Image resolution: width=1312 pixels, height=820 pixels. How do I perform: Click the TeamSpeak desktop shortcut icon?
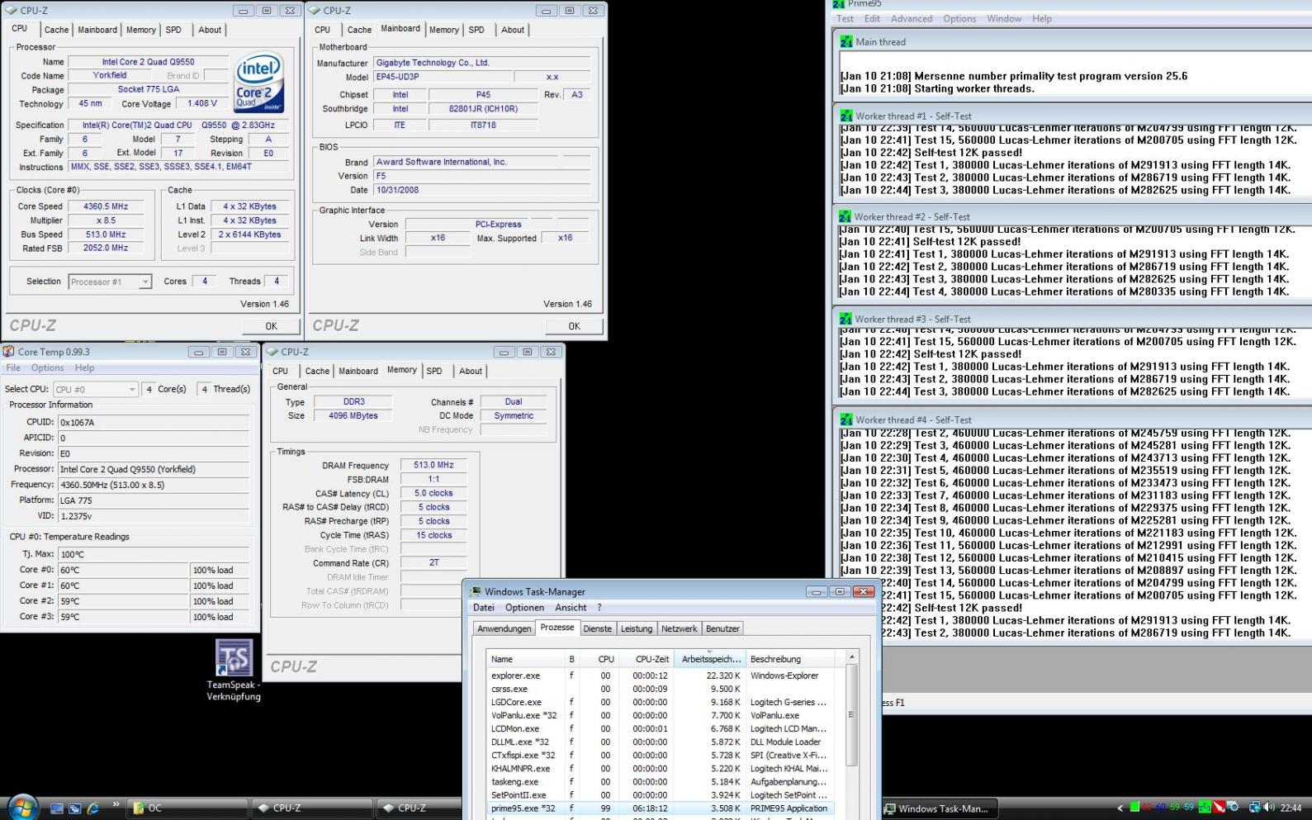point(234,658)
